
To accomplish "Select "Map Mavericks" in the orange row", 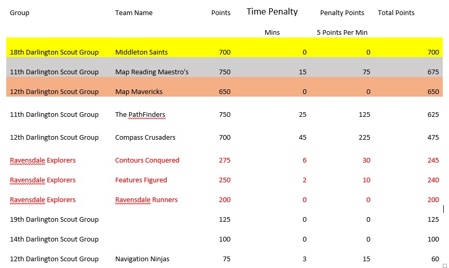I will [139, 92].
